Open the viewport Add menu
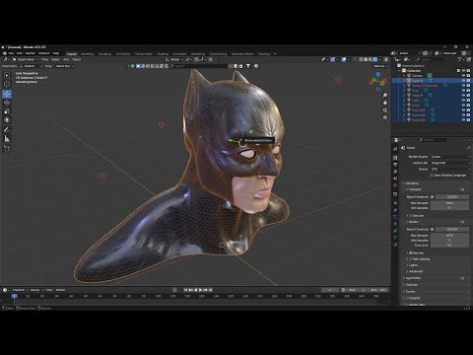Viewport: 473px width, 355px height. (66, 59)
